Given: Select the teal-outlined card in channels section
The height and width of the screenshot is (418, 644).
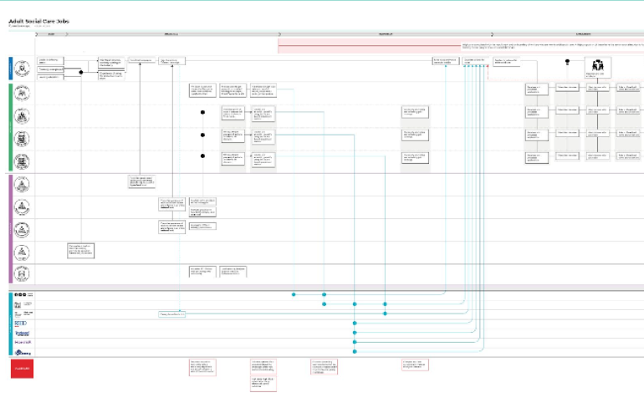Looking at the screenshot, I should [171, 314].
